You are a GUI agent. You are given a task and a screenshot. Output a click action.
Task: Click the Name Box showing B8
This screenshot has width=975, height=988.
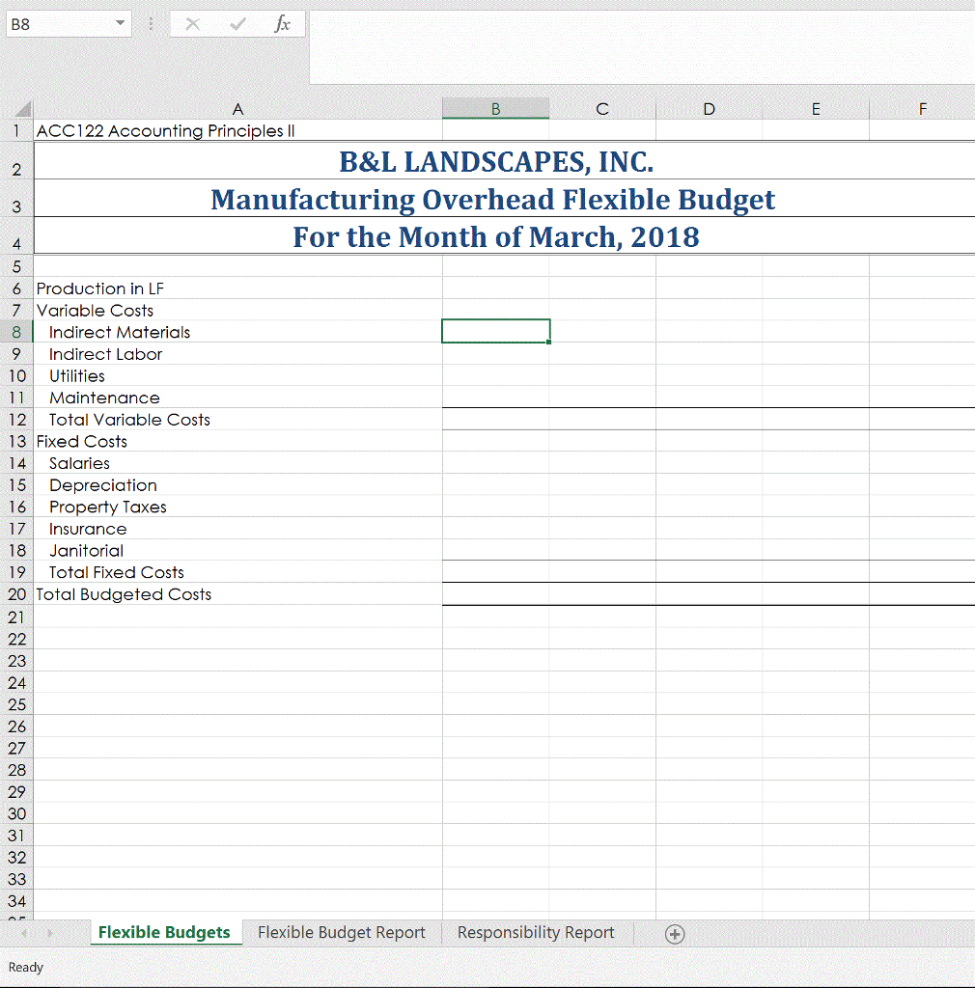pos(59,24)
